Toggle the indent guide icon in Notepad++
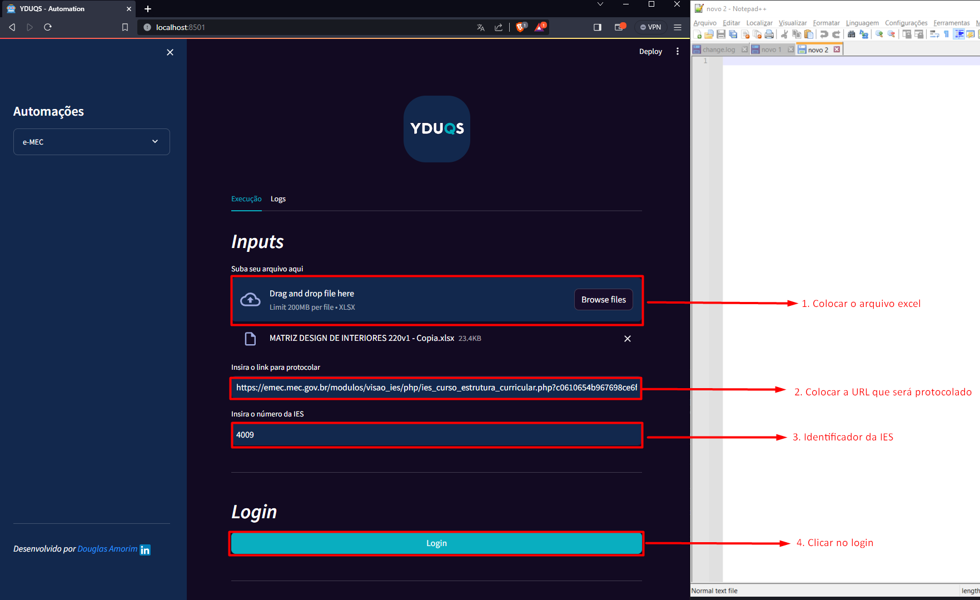Viewport: 980px width, 600px height. pos(959,34)
